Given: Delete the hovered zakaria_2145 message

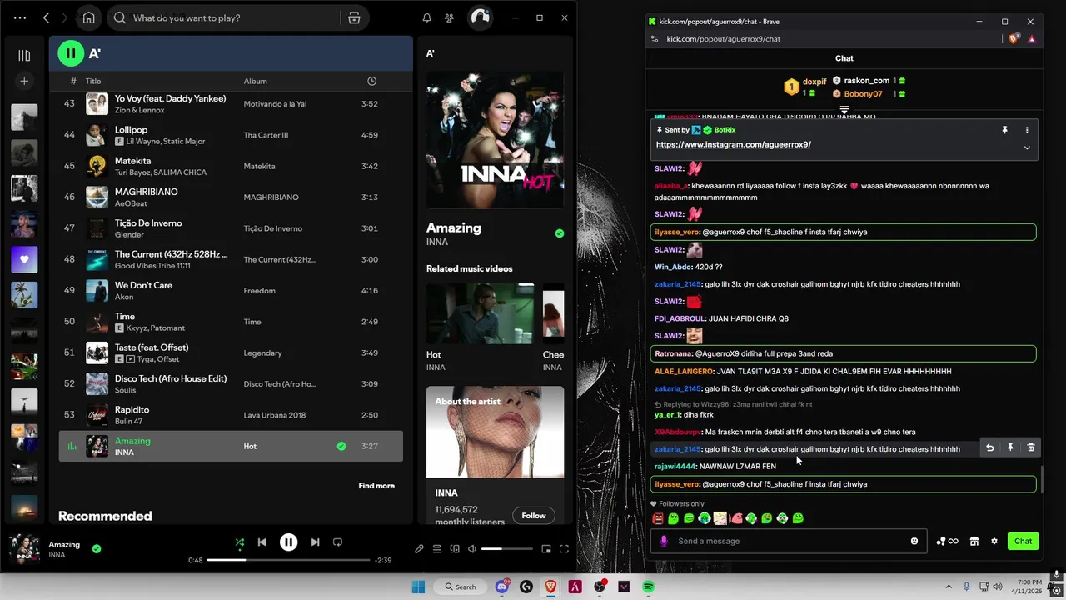Looking at the screenshot, I should (1030, 448).
